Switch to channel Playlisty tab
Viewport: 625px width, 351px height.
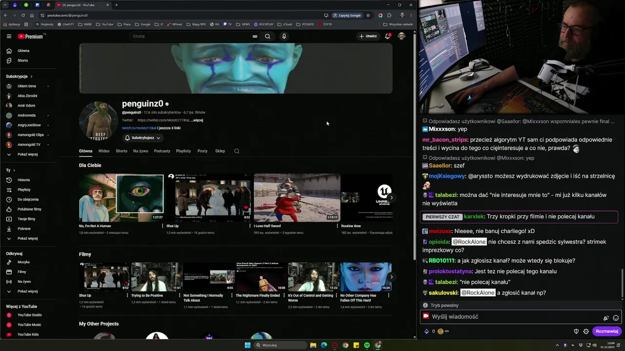pos(184,151)
